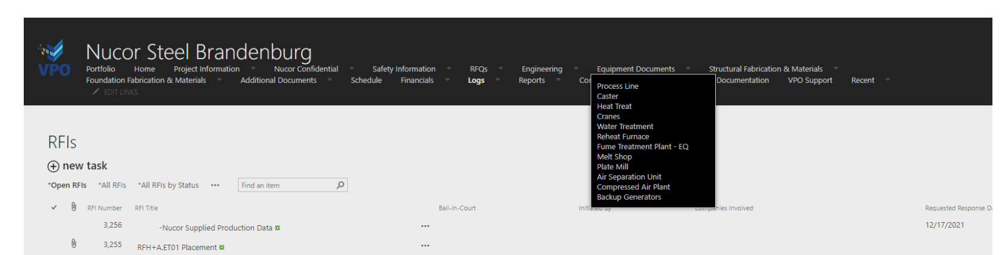Click the RFIs page heading
The height and width of the screenshot is (255, 1004).
click(62, 142)
